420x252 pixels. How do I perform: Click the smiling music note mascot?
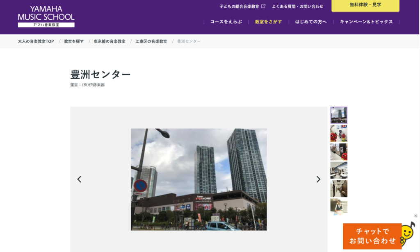(408, 234)
